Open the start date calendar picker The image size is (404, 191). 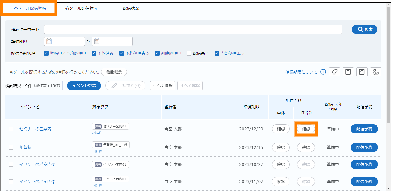pyautogui.click(x=49, y=41)
